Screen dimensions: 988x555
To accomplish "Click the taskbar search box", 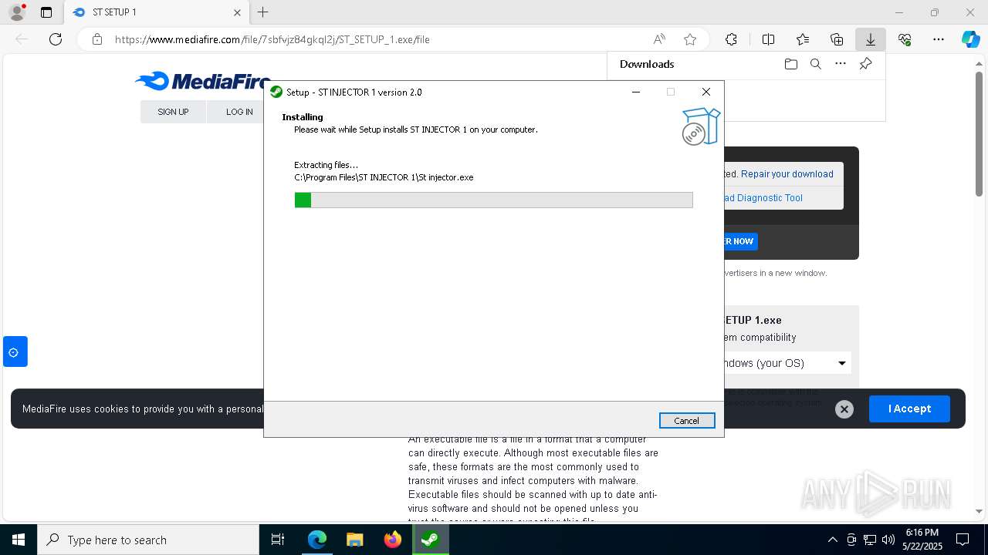I will [x=148, y=540].
